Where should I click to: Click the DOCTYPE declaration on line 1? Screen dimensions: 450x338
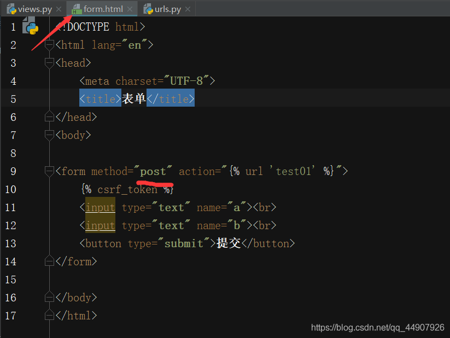(101, 27)
